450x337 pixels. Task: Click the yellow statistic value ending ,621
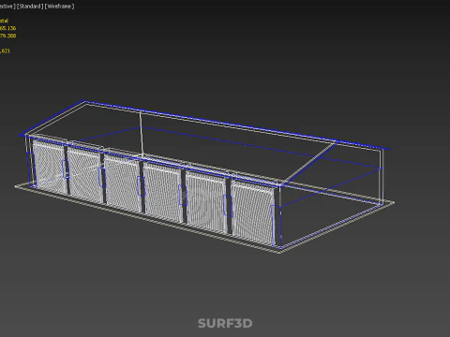[x=5, y=51]
